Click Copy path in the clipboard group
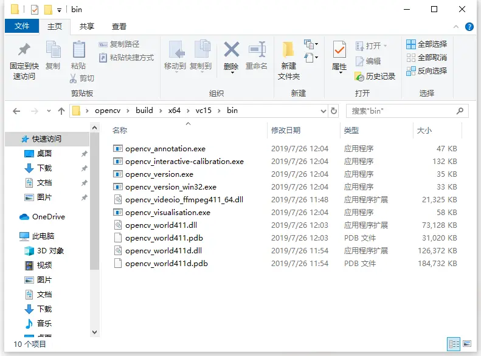 pos(119,44)
